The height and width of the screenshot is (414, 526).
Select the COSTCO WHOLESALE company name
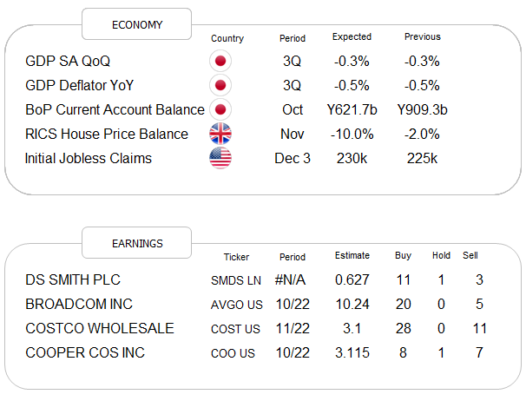pyautogui.click(x=100, y=328)
